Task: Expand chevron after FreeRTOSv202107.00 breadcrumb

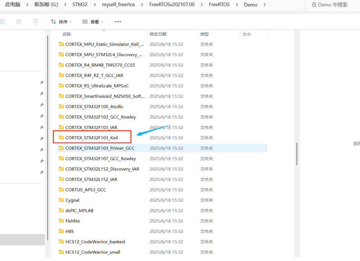Action: pyautogui.click(x=202, y=4)
